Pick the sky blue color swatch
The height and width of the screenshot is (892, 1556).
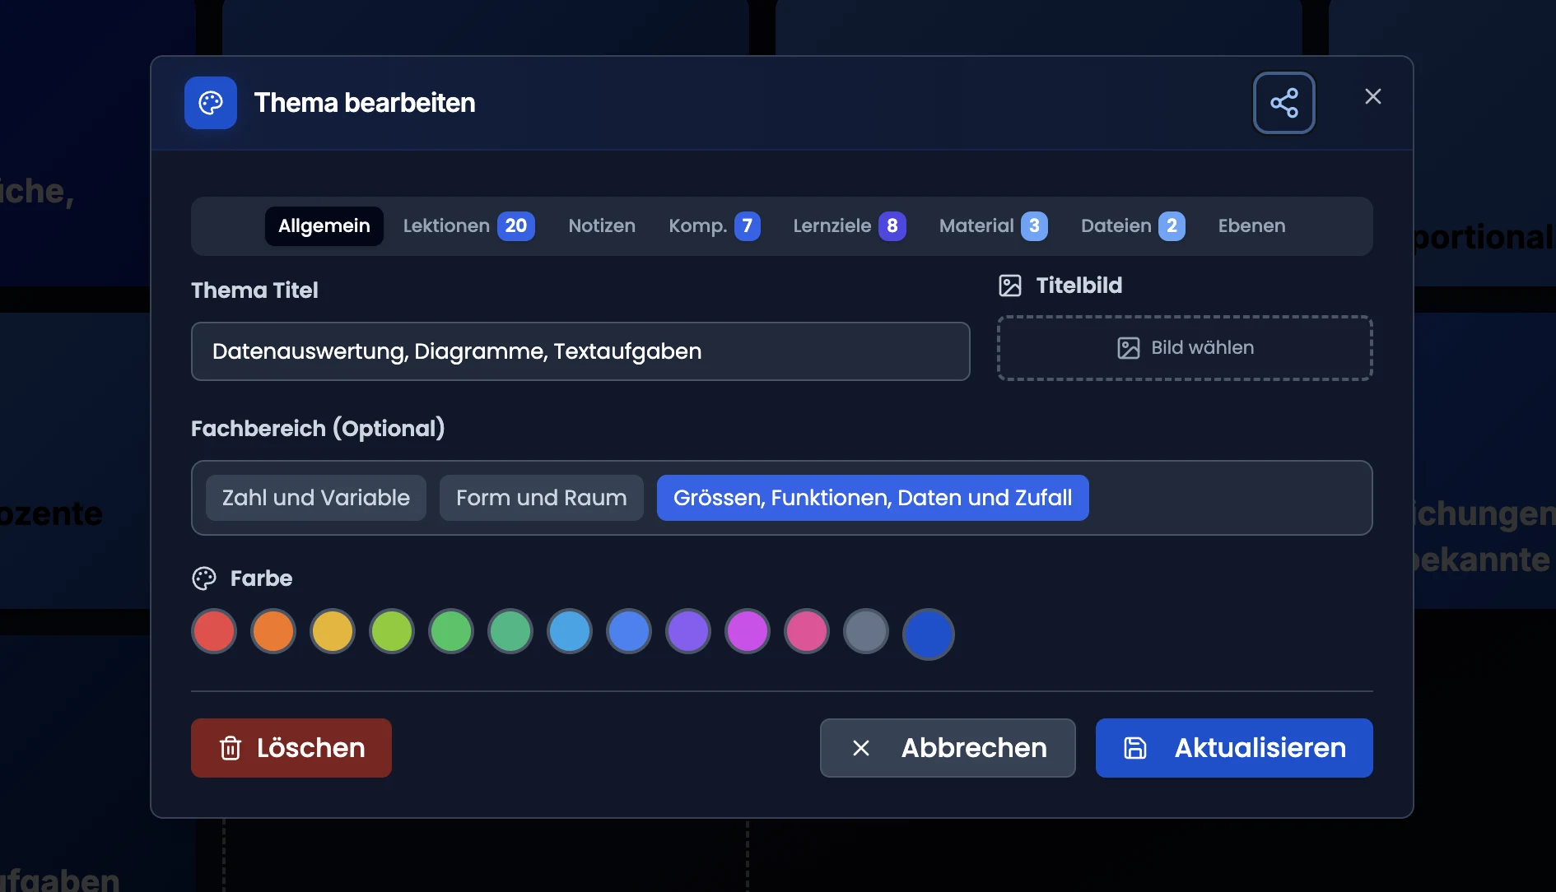pos(570,632)
